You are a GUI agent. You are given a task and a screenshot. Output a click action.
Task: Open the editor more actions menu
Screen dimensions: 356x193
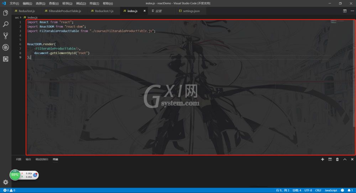click(352, 11)
